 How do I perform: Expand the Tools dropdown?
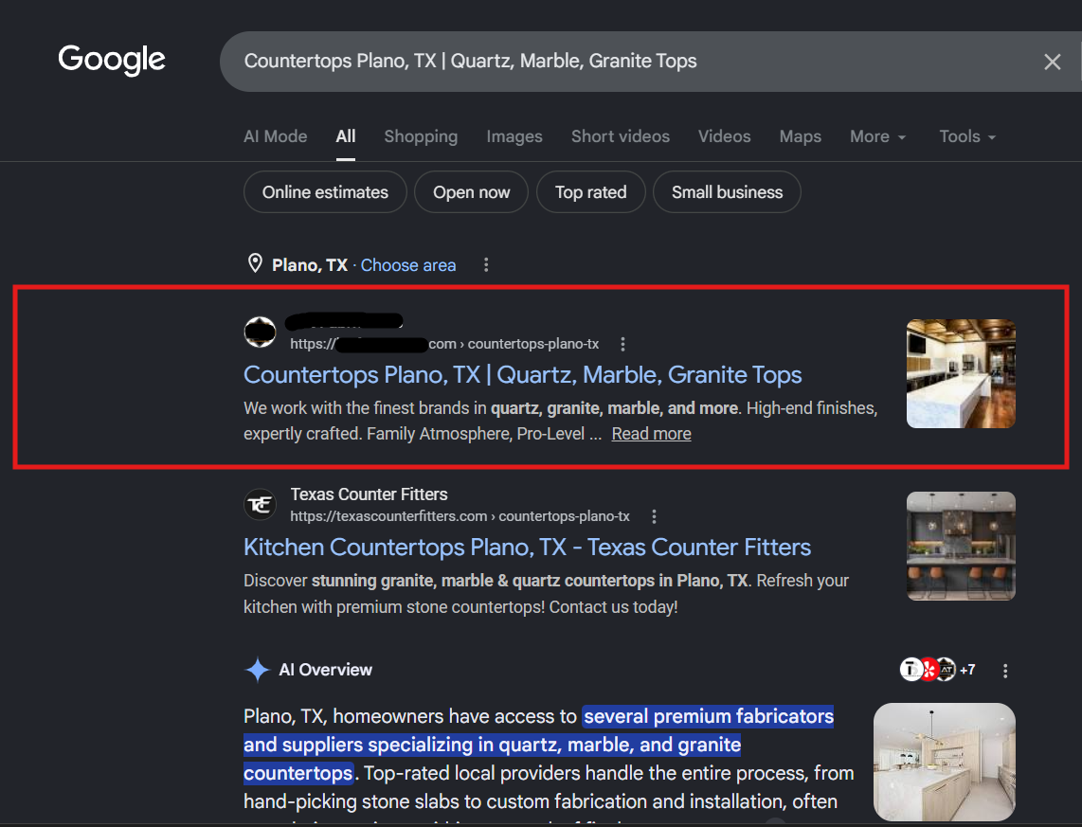pos(967,136)
